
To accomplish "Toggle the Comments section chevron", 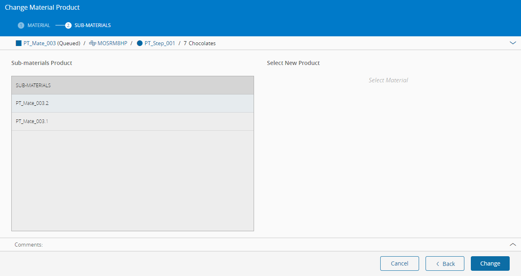I will pos(513,245).
